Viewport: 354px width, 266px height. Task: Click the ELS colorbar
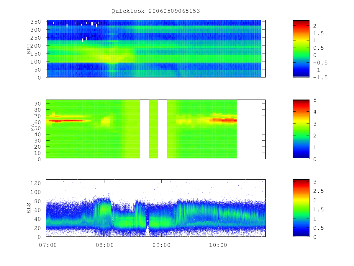coord(301,208)
